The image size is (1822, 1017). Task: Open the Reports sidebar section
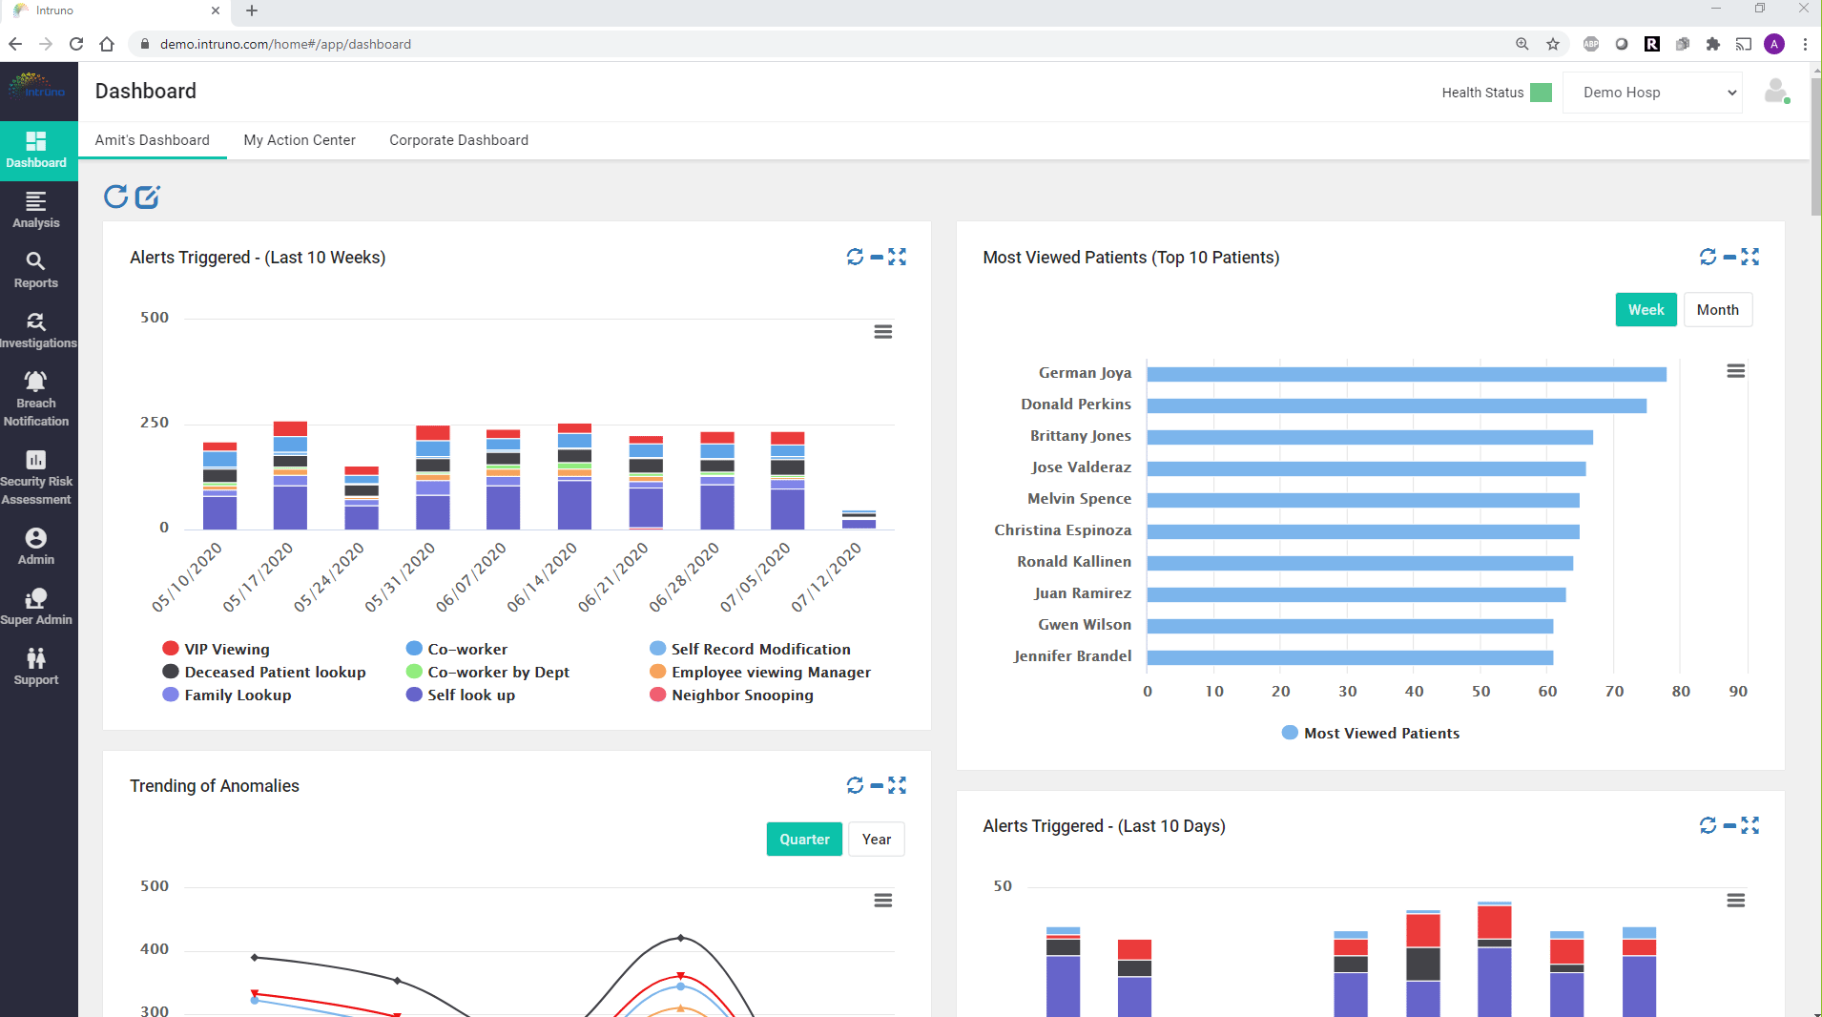point(36,270)
